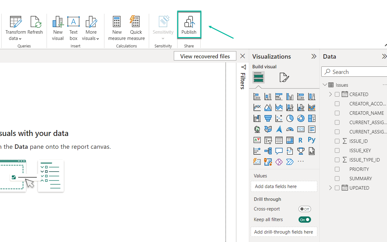Select the treemap visualization

pyautogui.click(x=312, y=118)
